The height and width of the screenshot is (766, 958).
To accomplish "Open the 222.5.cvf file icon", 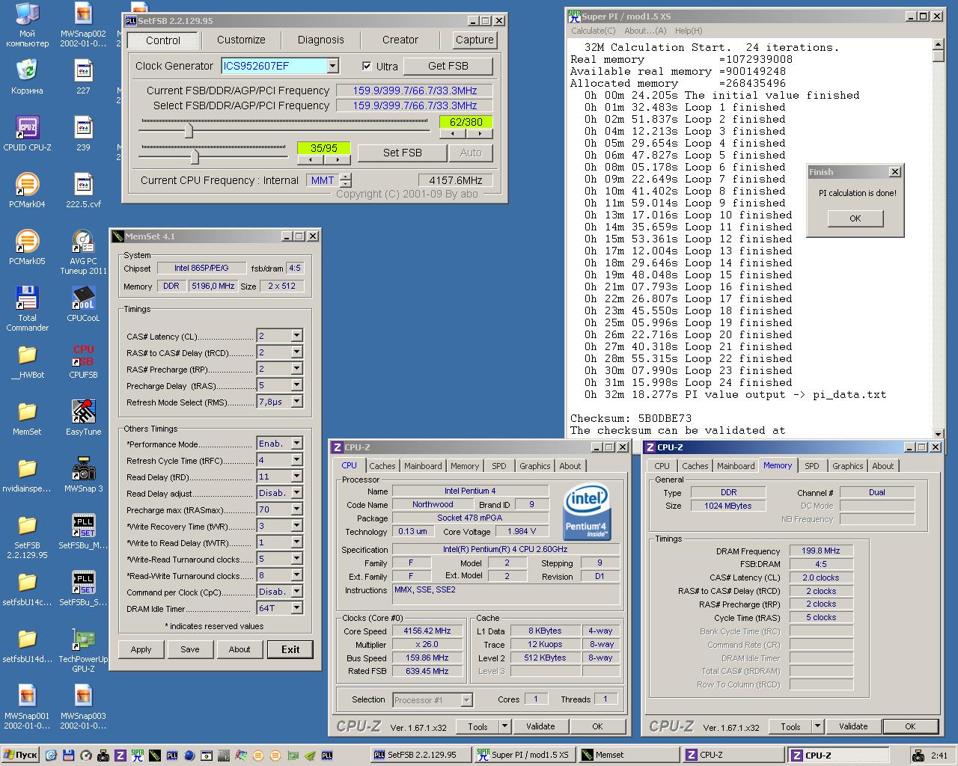I will click(x=83, y=190).
